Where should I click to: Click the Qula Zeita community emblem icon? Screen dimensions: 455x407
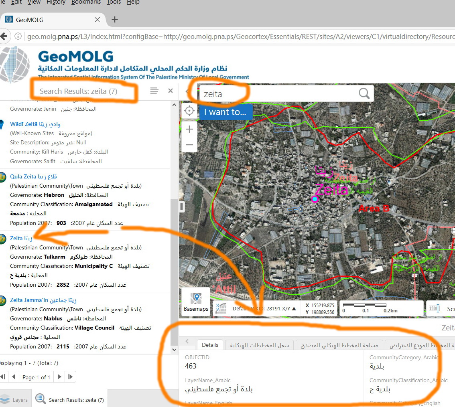(3, 177)
